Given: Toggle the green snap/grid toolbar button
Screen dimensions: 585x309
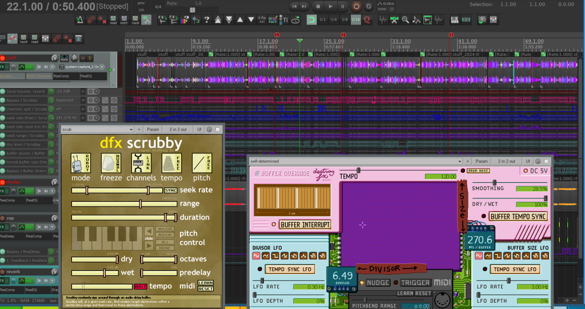Looking at the screenshot, I should (x=311, y=20).
